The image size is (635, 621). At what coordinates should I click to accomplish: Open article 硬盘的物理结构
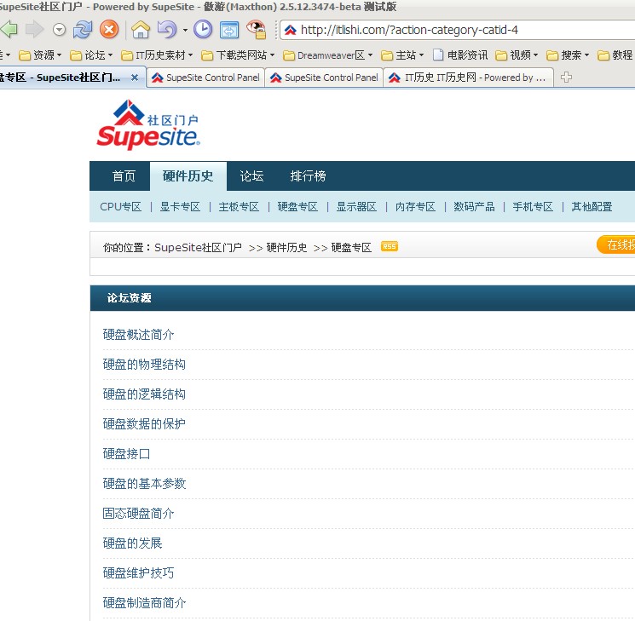[144, 365]
